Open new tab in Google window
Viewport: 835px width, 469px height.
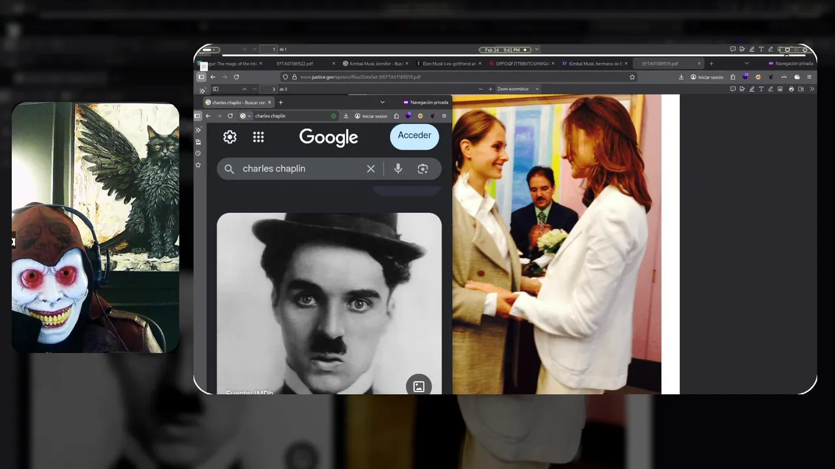click(x=281, y=102)
